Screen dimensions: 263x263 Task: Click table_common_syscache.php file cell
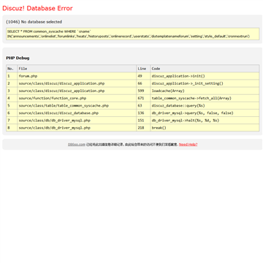point(77,106)
